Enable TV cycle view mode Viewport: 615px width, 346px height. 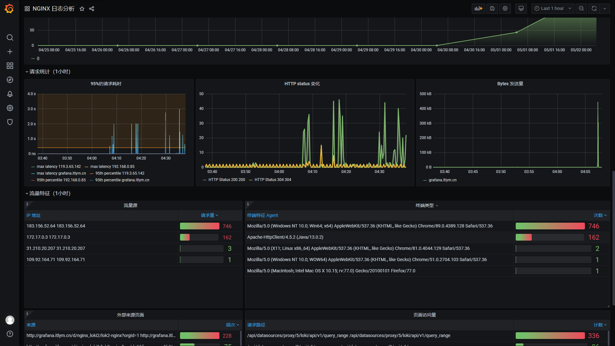tap(521, 8)
